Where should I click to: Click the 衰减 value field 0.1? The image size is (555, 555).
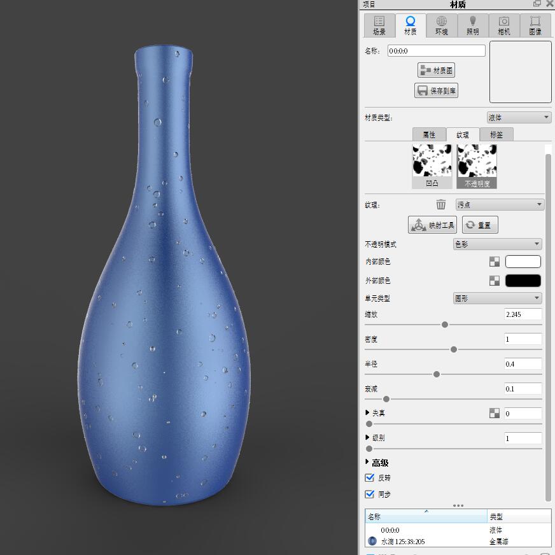coord(523,389)
